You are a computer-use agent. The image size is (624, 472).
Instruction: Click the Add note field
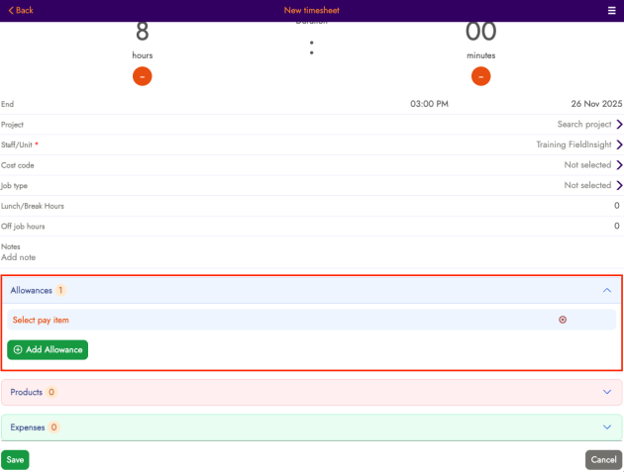[19, 257]
